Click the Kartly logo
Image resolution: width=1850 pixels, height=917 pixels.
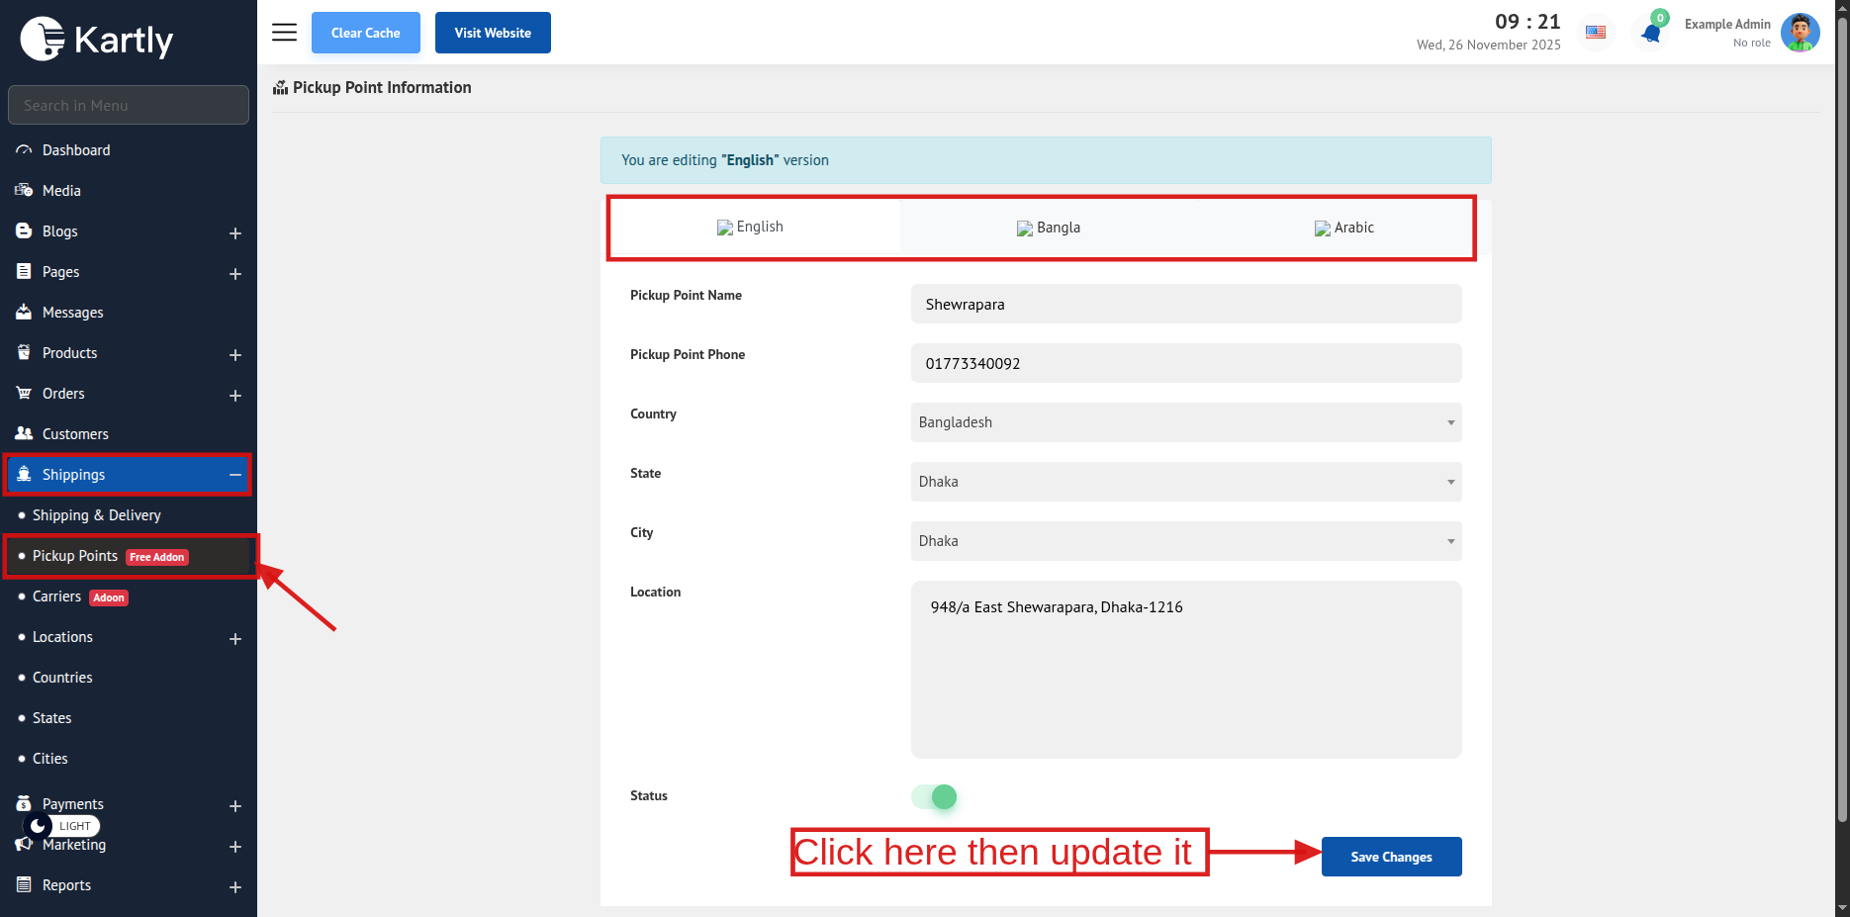pos(97,40)
